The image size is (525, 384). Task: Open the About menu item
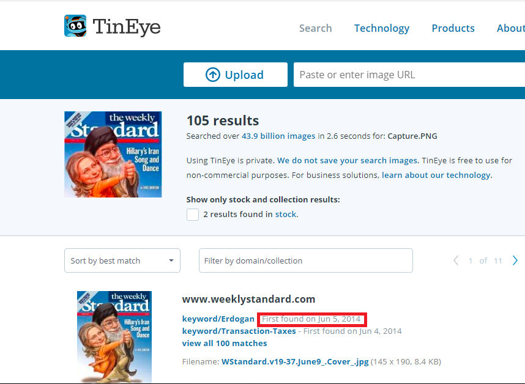point(510,28)
